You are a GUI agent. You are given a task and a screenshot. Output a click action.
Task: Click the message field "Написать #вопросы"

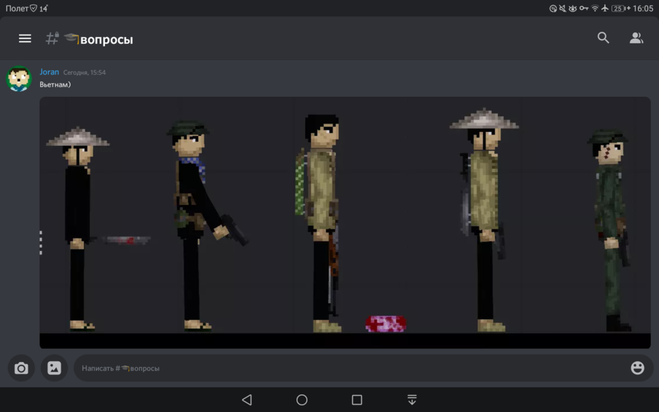click(x=364, y=368)
